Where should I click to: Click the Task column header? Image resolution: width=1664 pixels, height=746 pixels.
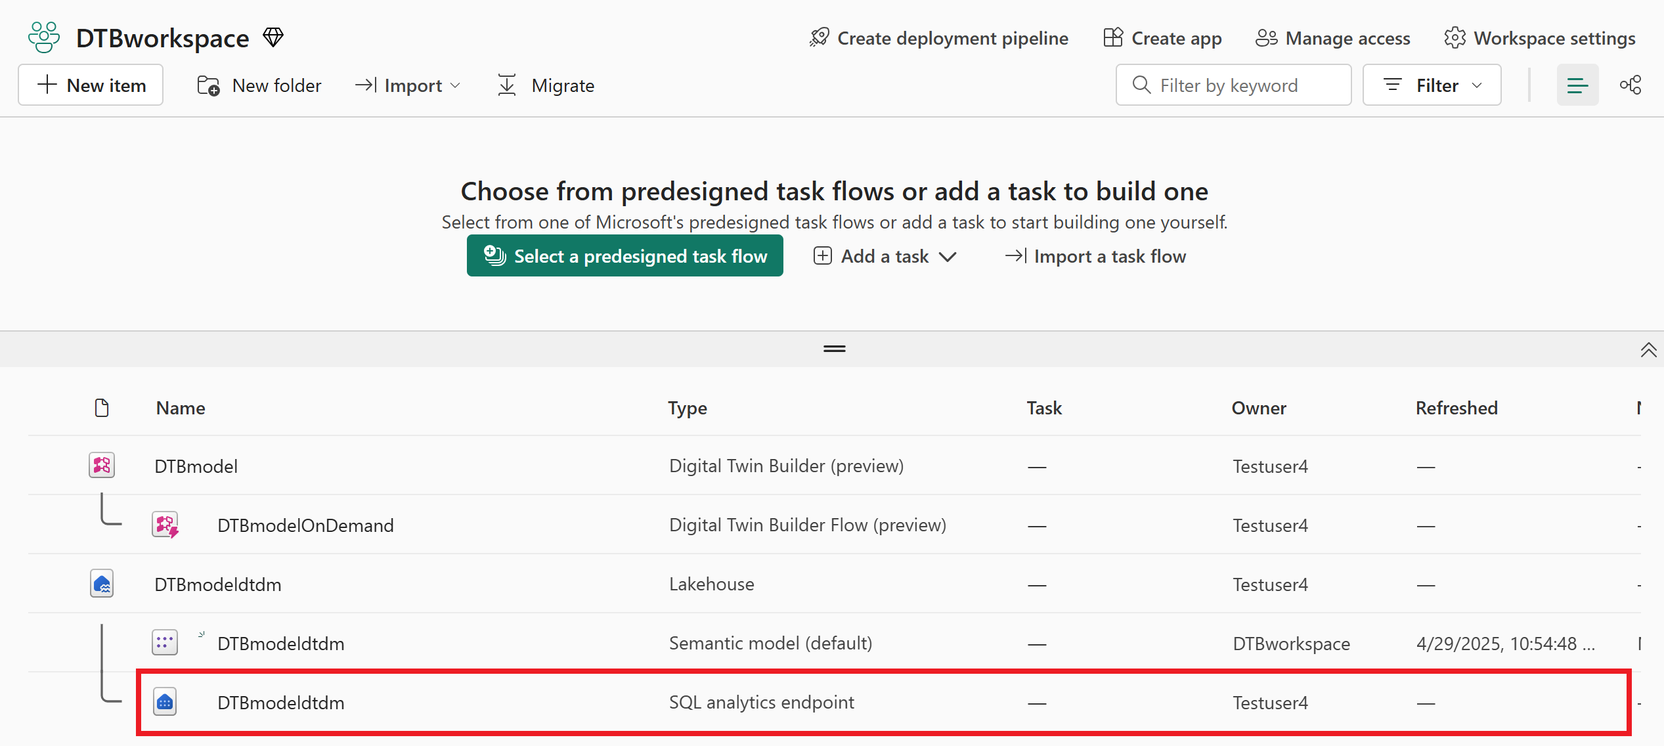1044,408
